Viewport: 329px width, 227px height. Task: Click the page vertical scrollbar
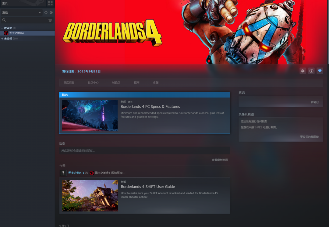328,31
